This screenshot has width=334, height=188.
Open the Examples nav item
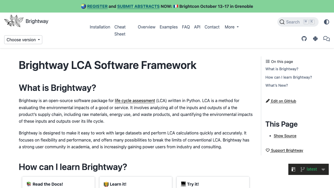(169, 27)
